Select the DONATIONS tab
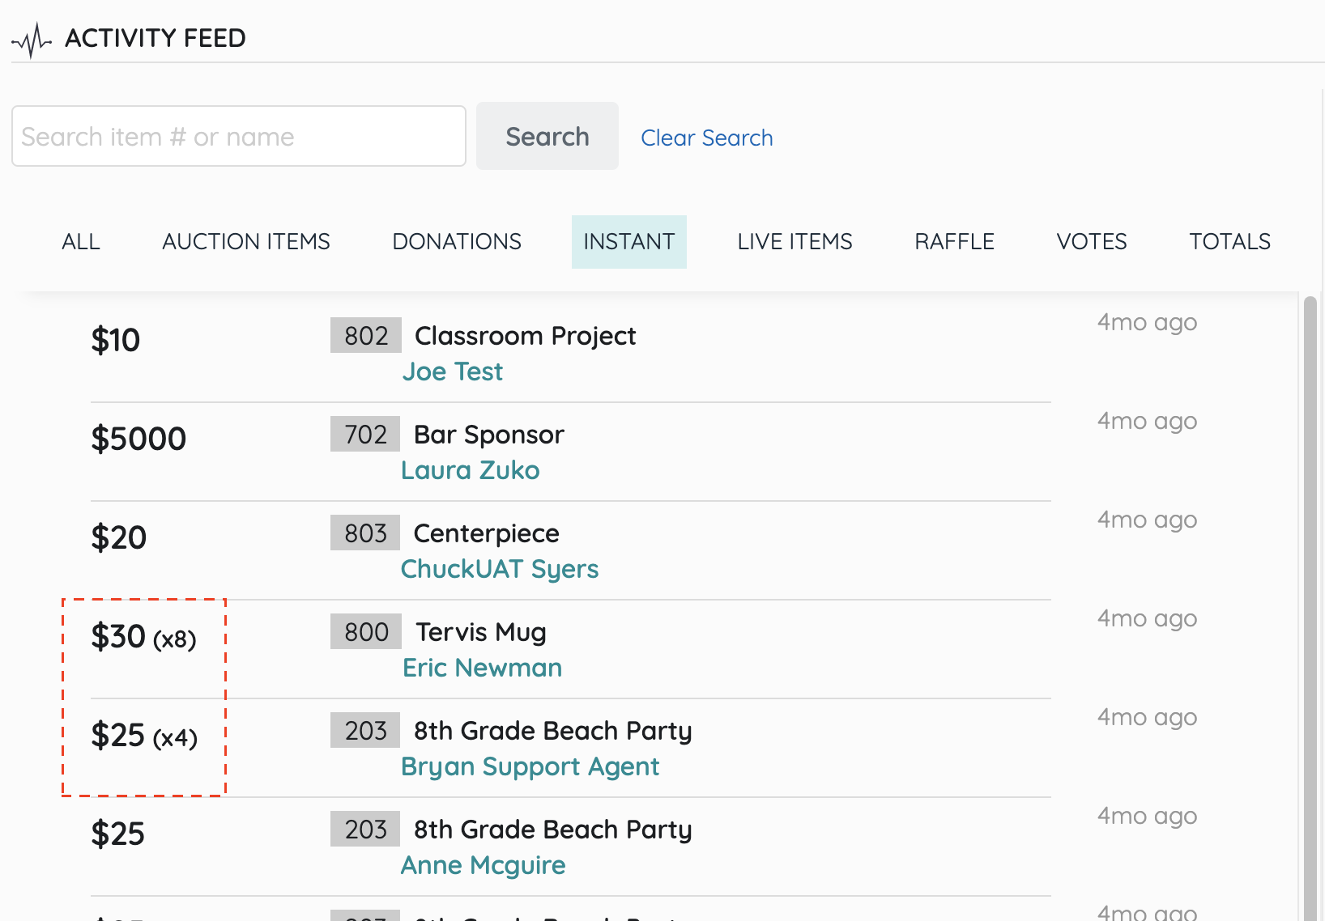 [457, 242]
